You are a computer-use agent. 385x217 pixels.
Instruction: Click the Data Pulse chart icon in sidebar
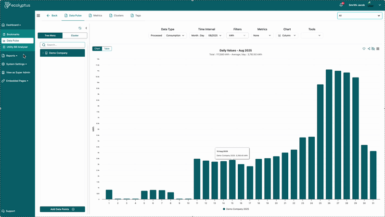pyautogui.click(x=4, y=41)
